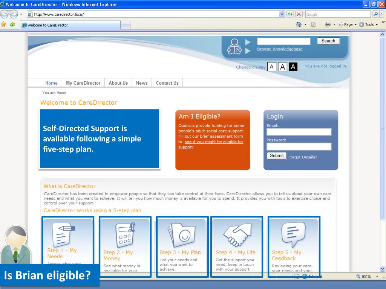The image size is (386, 289).
Task: Select the normal text size A display option
Action: [x=271, y=67]
